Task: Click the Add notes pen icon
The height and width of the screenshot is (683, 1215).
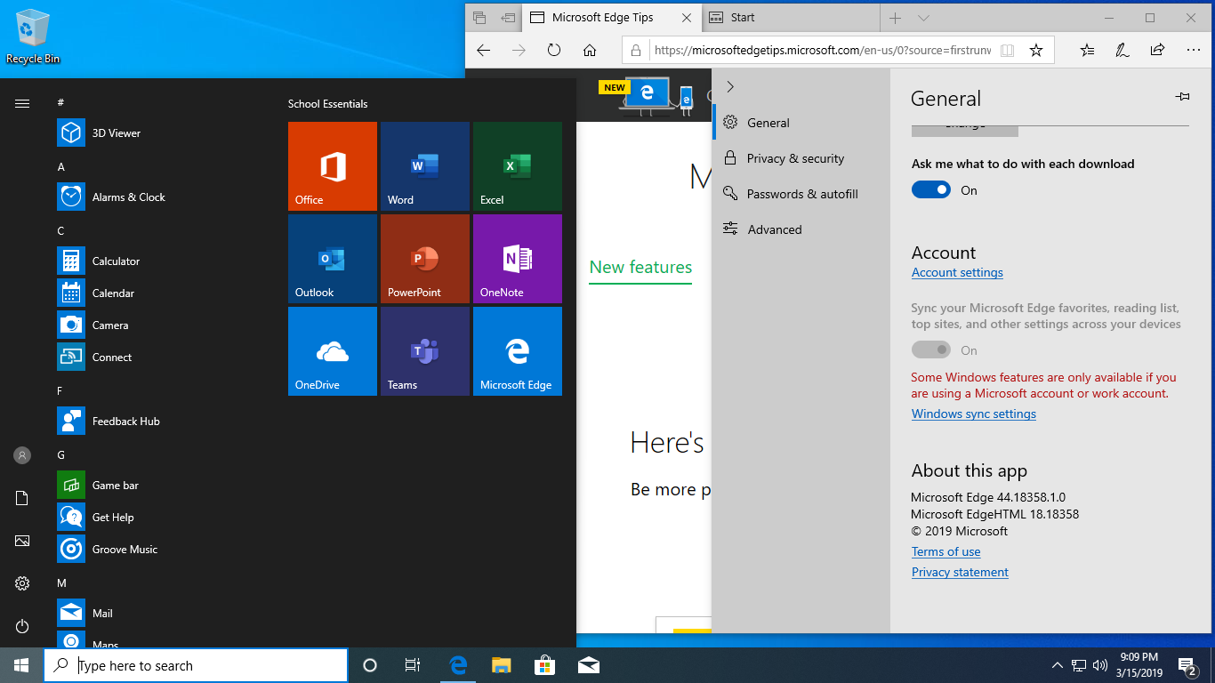Action: (1122, 51)
